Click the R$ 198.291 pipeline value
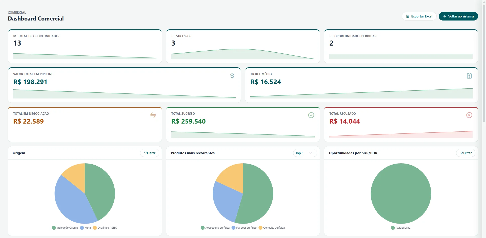The image size is (486, 238). (30, 82)
